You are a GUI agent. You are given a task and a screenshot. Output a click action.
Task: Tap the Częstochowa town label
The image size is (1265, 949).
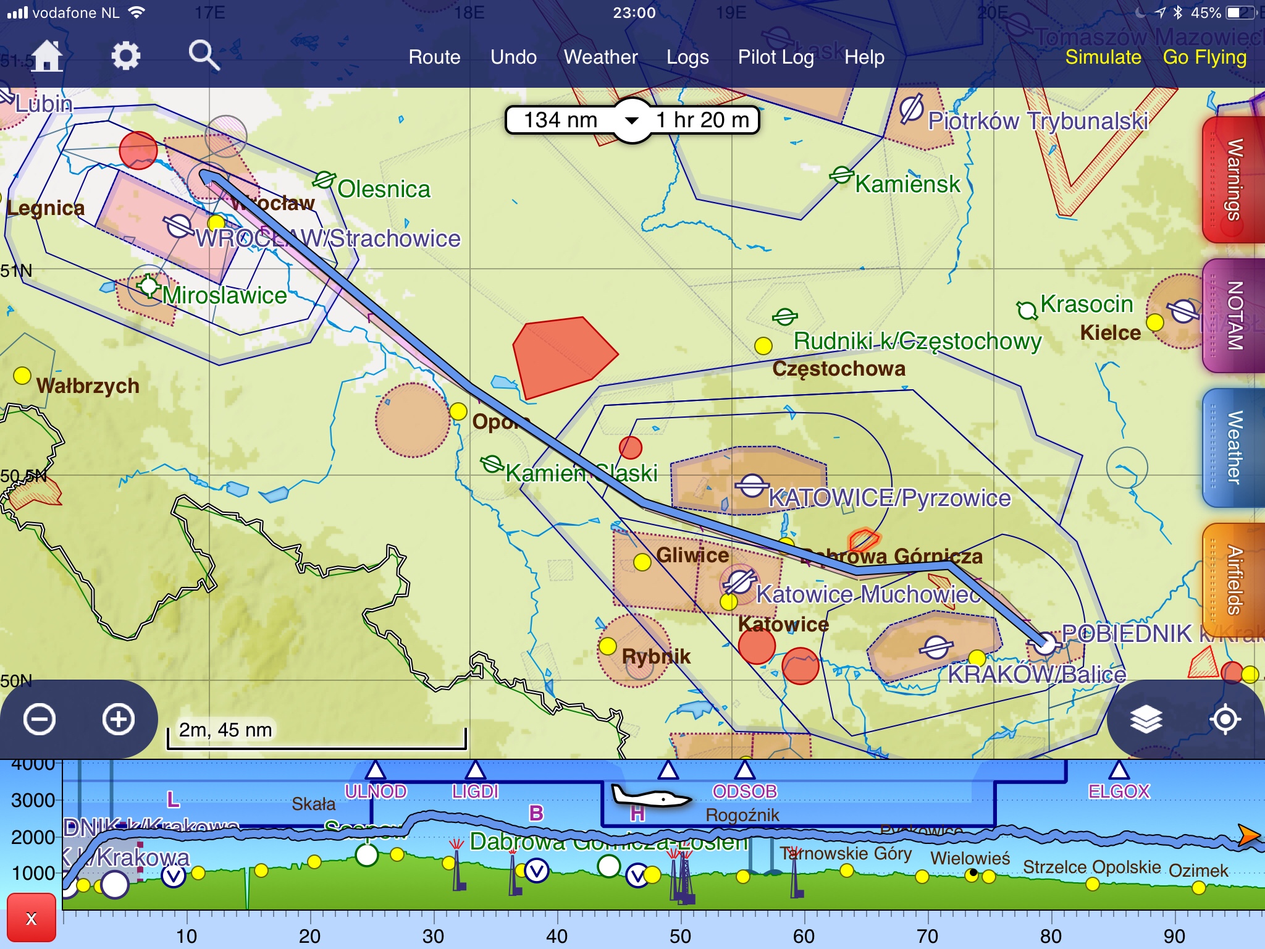point(839,368)
